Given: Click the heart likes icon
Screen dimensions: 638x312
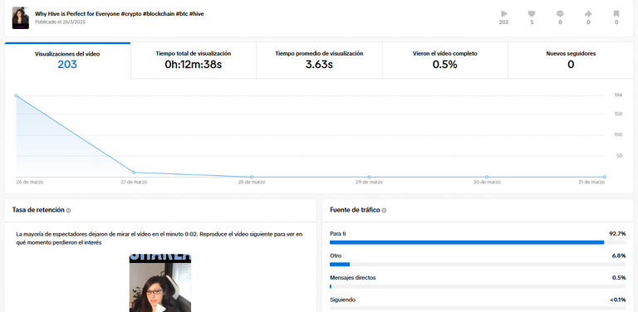Looking at the screenshot, I should 532,14.
